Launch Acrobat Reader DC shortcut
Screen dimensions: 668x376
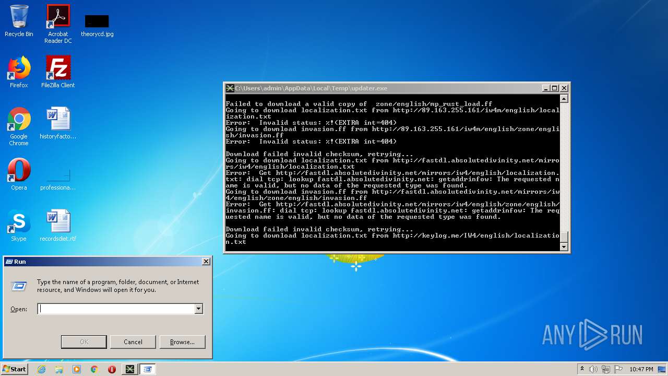(58, 24)
